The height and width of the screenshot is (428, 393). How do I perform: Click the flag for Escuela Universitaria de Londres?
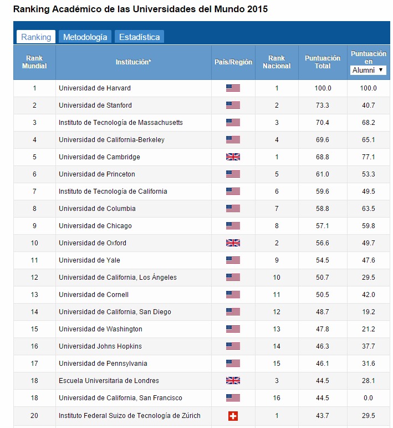click(x=233, y=380)
